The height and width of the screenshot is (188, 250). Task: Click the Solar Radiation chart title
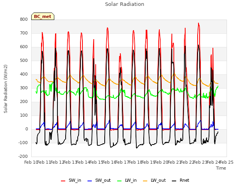(x=125, y=4)
